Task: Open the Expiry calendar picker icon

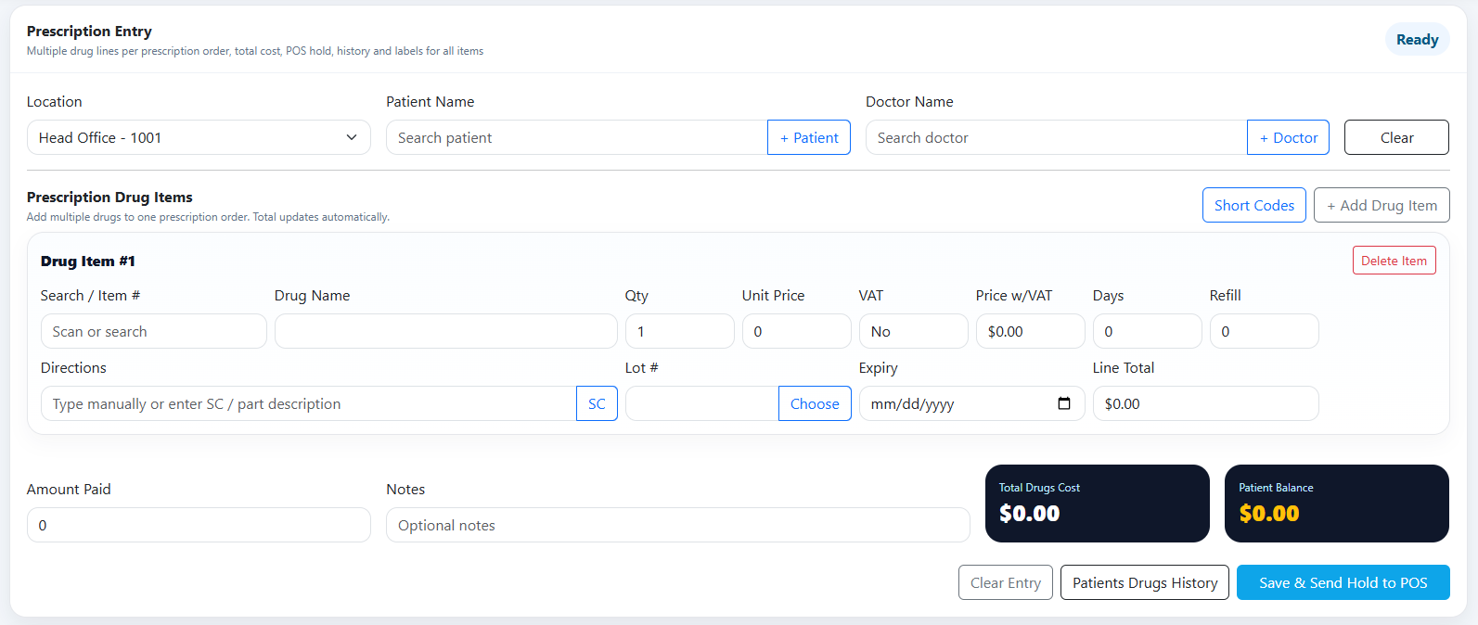Action: click(x=1064, y=403)
